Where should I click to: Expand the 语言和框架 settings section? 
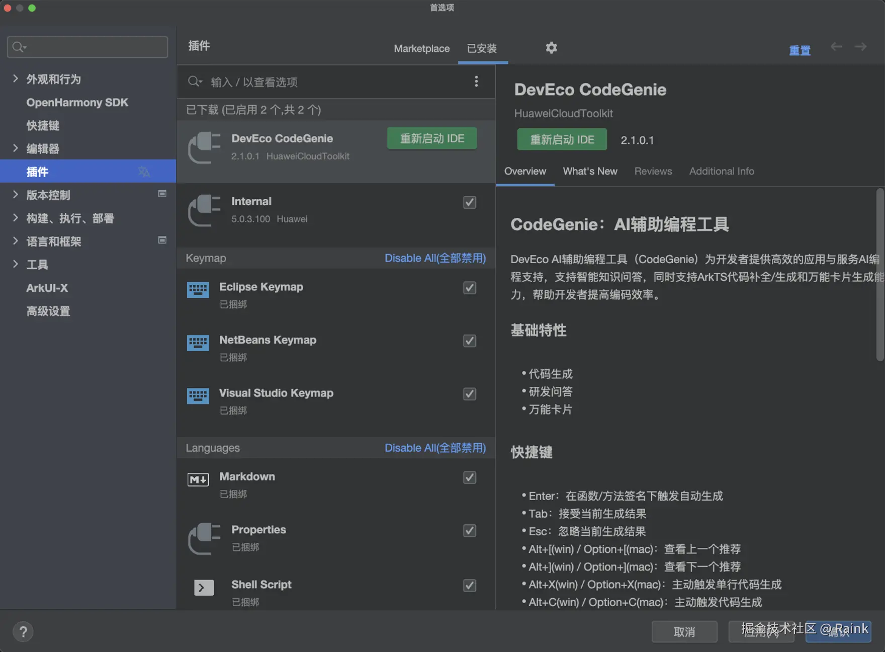[x=15, y=240]
